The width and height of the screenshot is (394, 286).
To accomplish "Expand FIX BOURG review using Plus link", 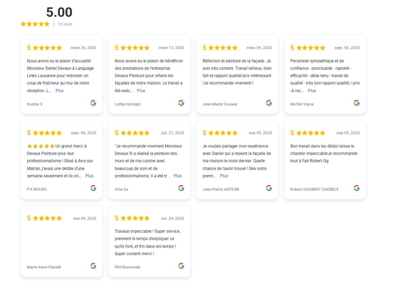I will pyautogui.click(x=89, y=176).
